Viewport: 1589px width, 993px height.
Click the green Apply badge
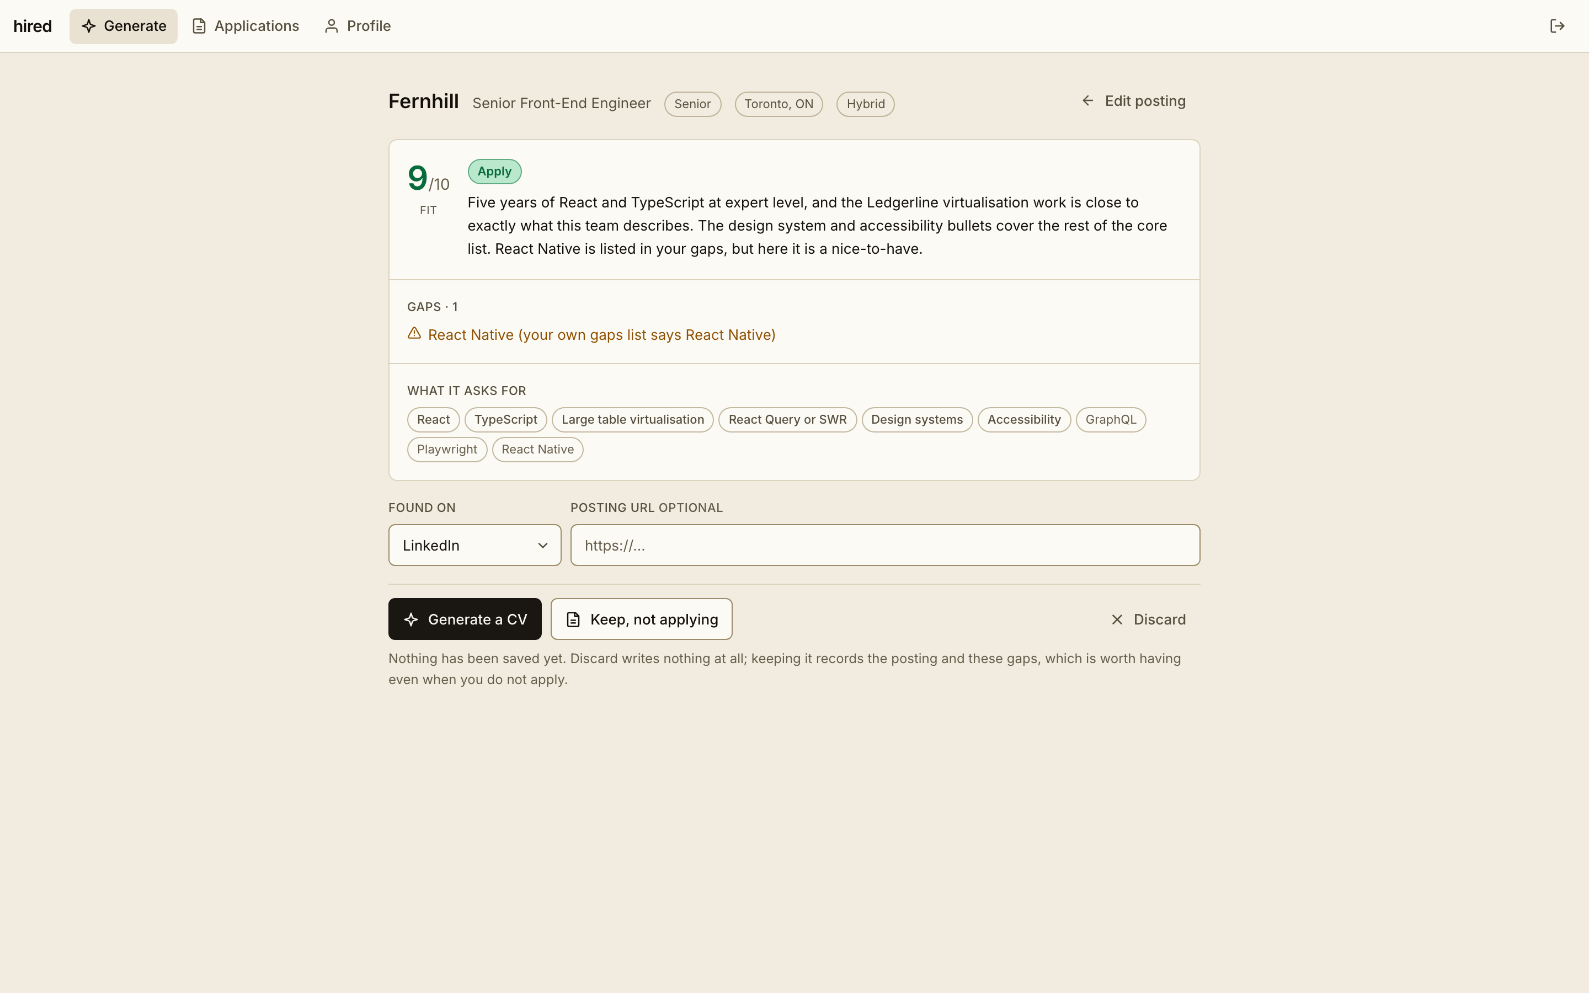click(x=494, y=172)
